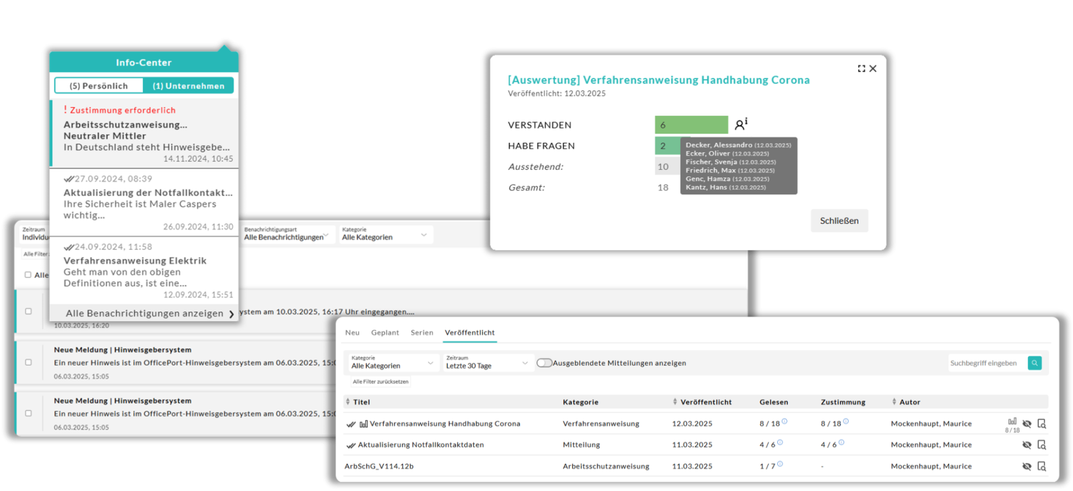Click info icon beside Zustimmung 8 / 18

[x=846, y=421]
